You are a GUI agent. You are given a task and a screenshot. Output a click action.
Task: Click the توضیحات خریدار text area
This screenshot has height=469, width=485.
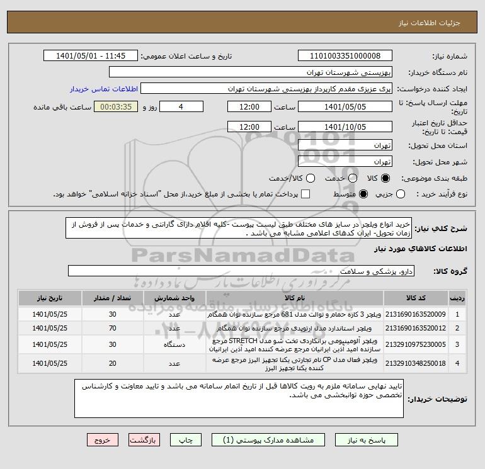click(x=239, y=398)
